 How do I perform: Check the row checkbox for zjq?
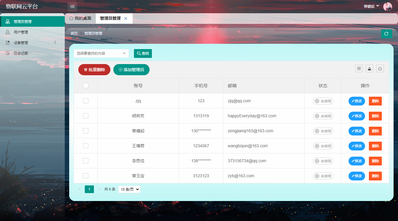pyautogui.click(x=86, y=101)
